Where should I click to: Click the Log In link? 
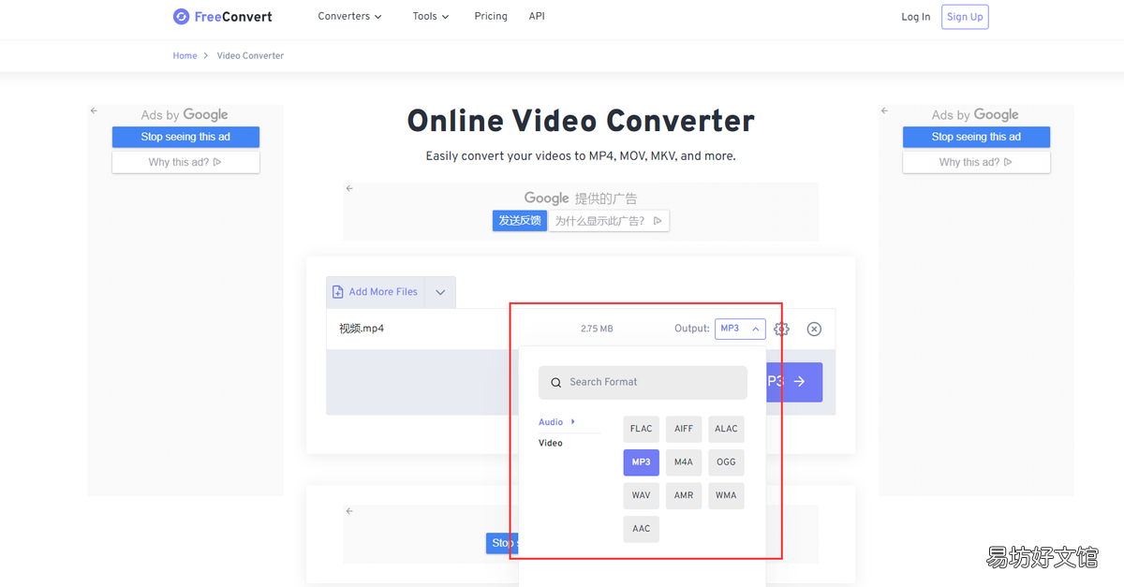916,17
